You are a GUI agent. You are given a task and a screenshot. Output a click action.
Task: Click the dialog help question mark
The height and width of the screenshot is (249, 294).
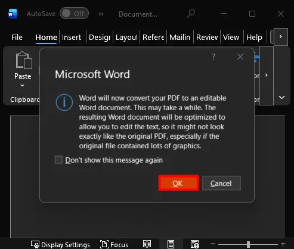tap(213, 57)
